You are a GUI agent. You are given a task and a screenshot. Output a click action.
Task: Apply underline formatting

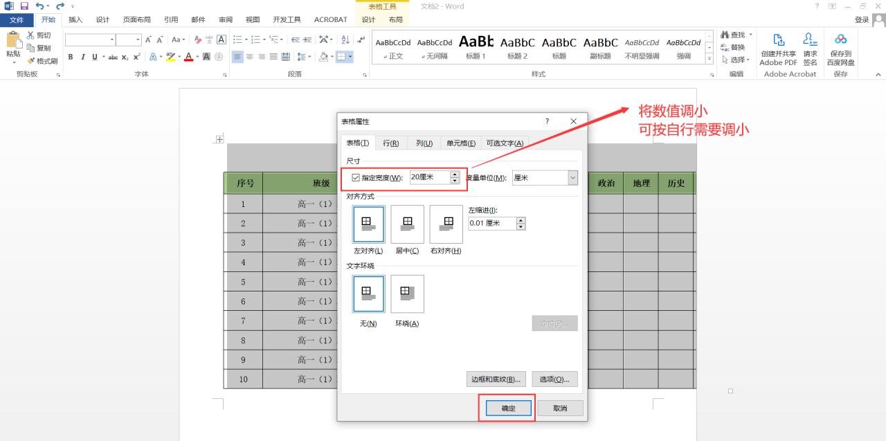(x=94, y=57)
